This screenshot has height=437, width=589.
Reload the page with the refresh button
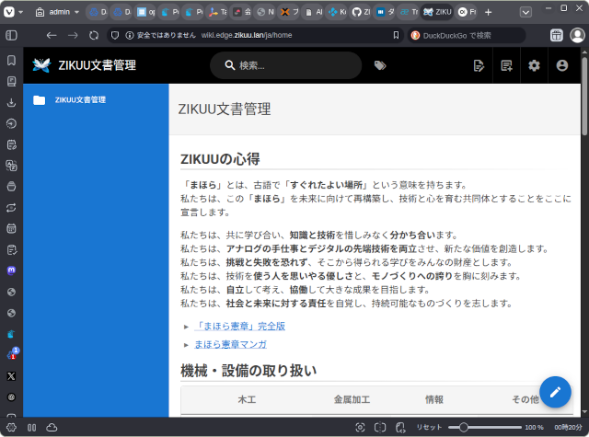94,35
